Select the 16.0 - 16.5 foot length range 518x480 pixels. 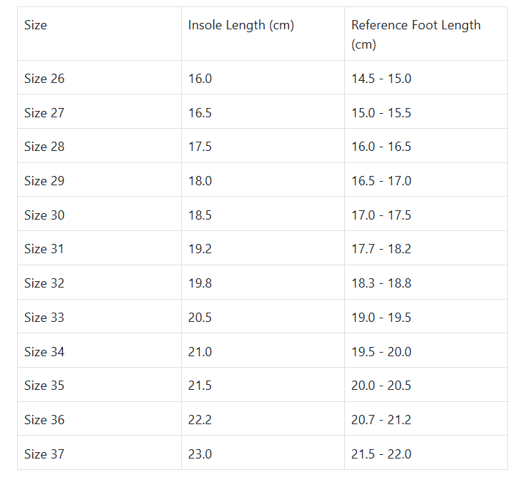381,147
